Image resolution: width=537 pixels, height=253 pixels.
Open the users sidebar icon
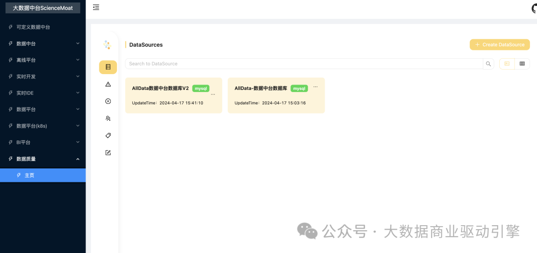point(108,118)
